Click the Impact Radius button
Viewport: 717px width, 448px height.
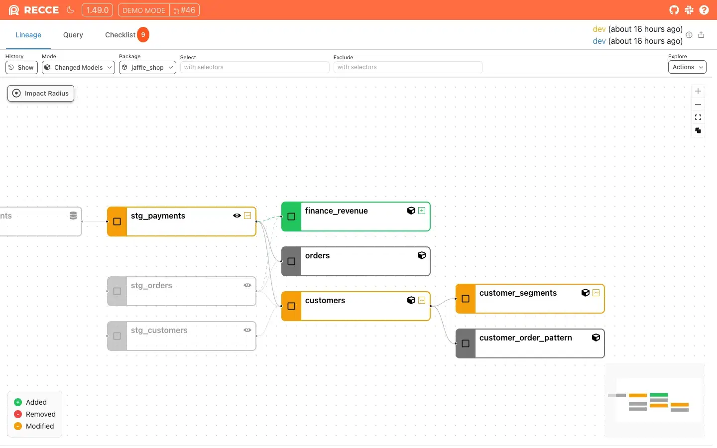41,93
